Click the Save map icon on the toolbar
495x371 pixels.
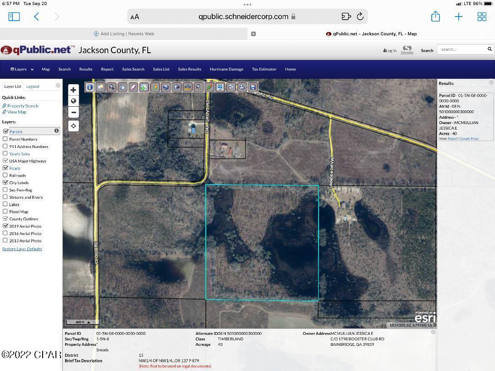pyautogui.click(x=253, y=87)
